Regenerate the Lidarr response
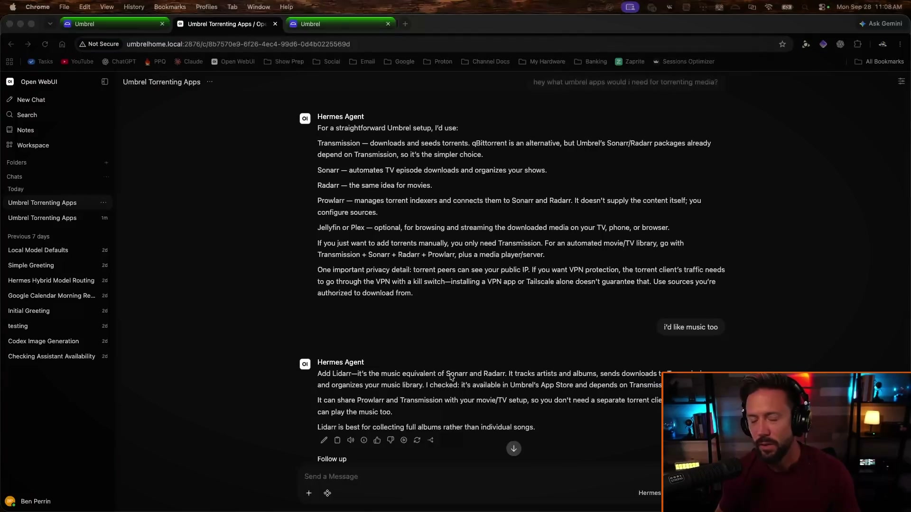This screenshot has height=512, width=911. click(x=417, y=440)
